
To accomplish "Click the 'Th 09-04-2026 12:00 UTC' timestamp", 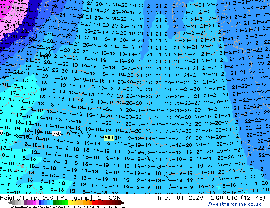I will point(196,198).
